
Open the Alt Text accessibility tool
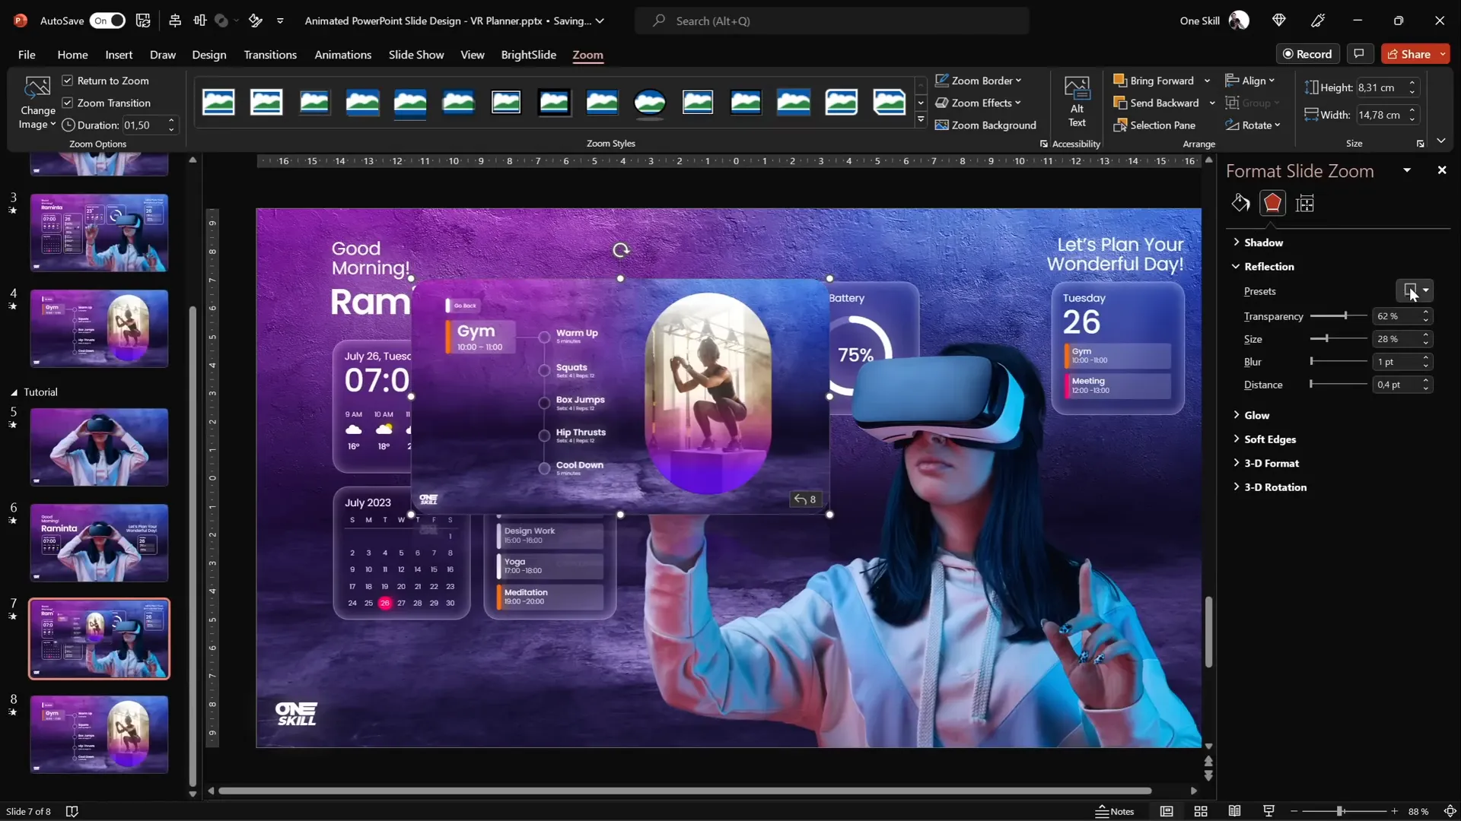1077,102
